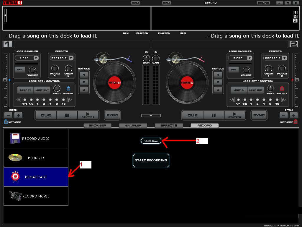
Task: Click the Config... broadcast button
Action: click(x=151, y=141)
